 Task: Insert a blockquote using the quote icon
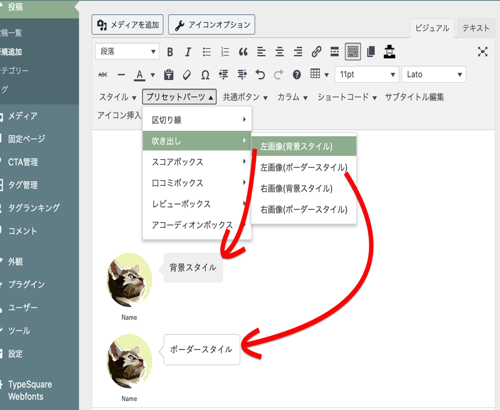[243, 52]
